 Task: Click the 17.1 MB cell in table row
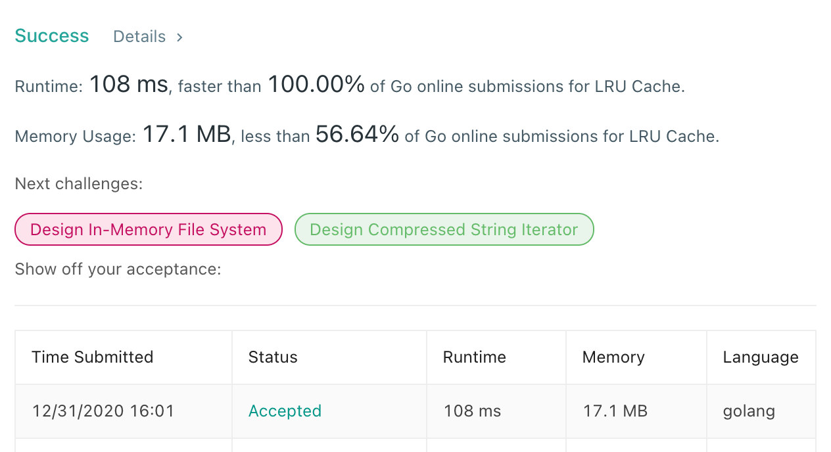615,411
